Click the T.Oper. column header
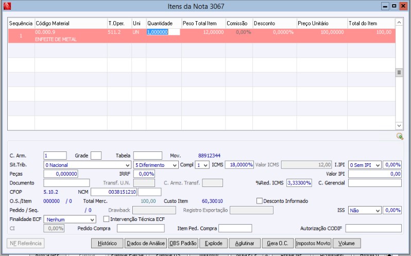 pyautogui.click(x=119, y=23)
